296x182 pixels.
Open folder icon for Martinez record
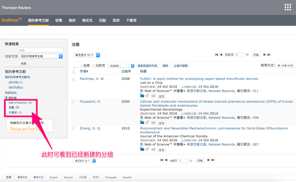pos(142,96)
